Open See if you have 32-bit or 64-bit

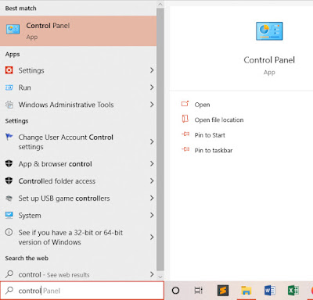(x=78, y=237)
